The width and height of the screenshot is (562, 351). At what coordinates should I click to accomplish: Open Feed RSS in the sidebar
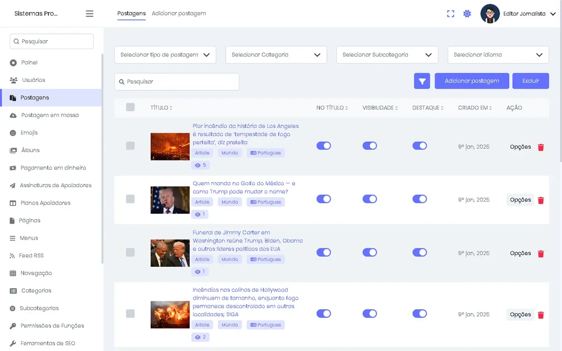(31, 256)
